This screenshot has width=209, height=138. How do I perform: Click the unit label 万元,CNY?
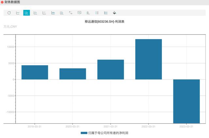10,27
